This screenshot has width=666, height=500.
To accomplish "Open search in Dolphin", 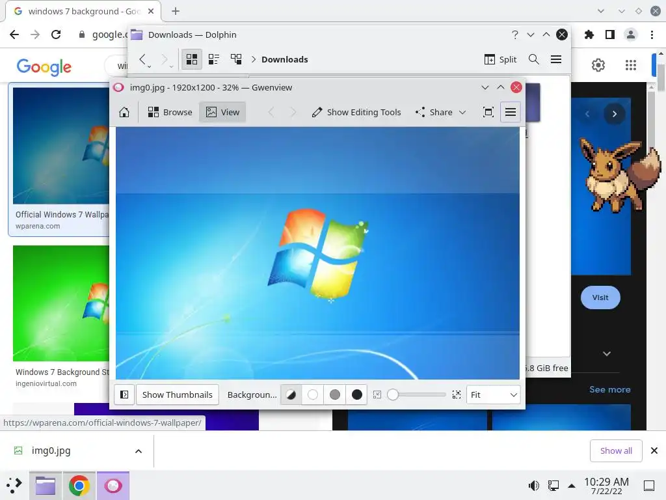I will point(534,59).
